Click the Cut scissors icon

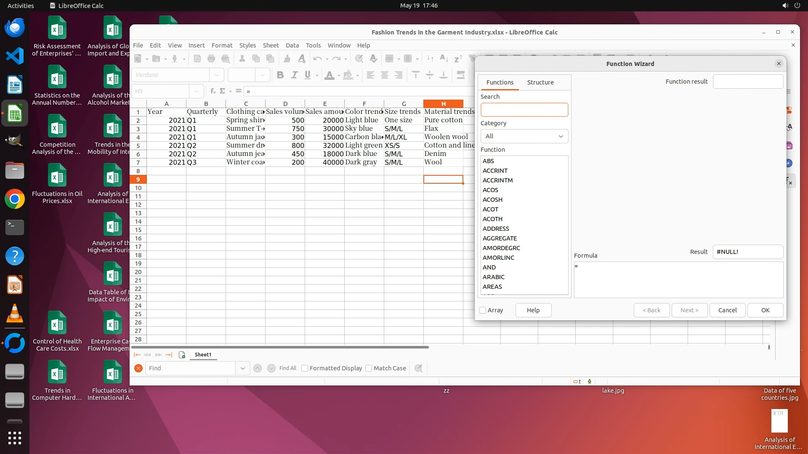(x=242, y=59)
